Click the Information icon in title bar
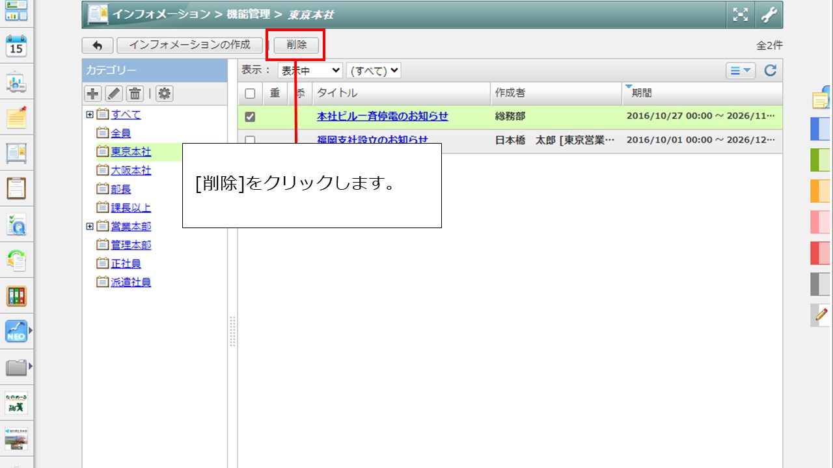The width and height of the screenshot is (833, 468). (x=98, y=14)
